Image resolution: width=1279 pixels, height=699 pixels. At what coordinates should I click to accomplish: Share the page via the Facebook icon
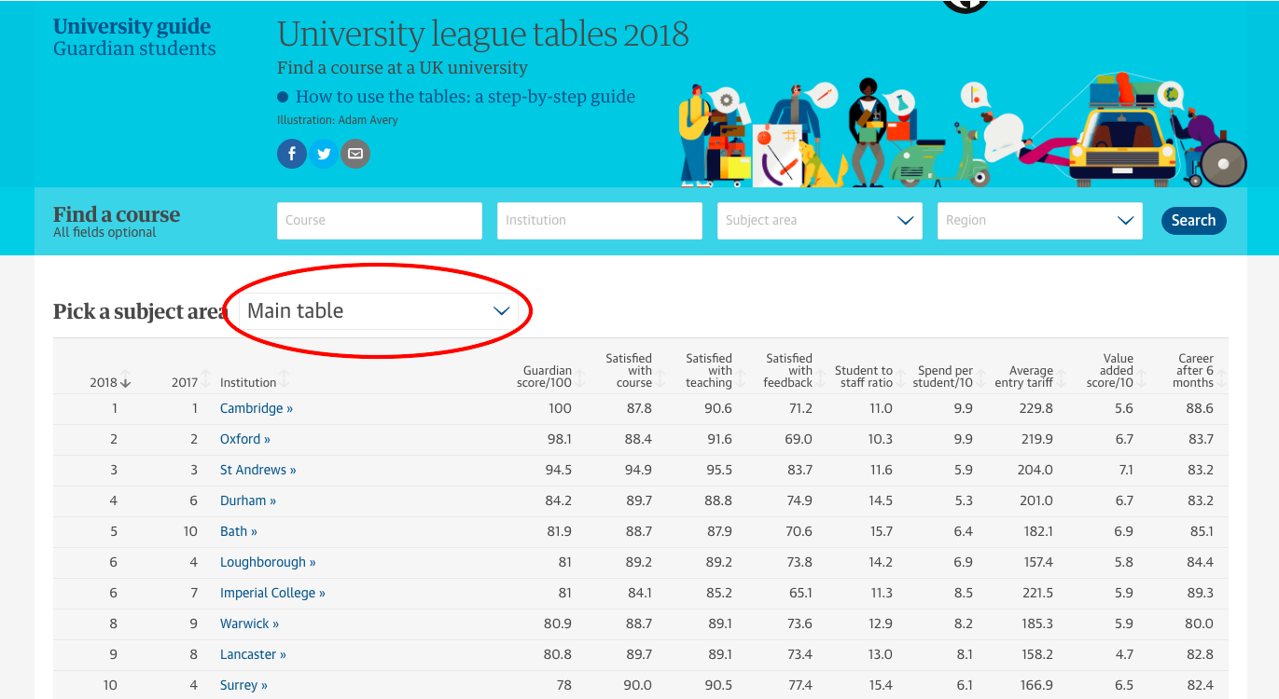pyautogui.click(x=291, y=153)
